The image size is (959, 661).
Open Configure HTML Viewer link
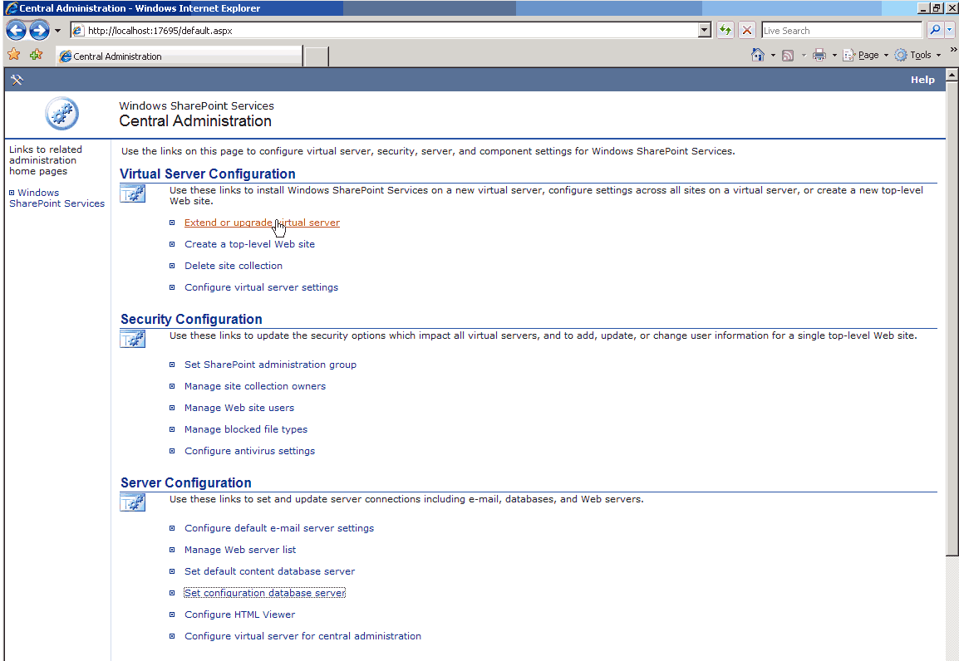tap(239, 614)
